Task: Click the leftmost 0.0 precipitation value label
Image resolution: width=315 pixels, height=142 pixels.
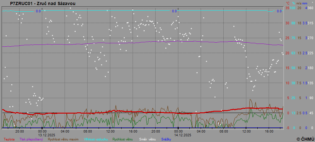Action: point(38,11)
